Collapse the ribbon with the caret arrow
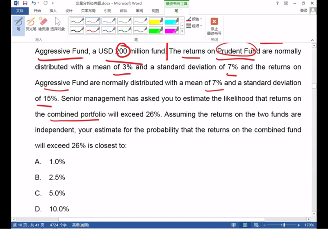 (x=312, y=40)
